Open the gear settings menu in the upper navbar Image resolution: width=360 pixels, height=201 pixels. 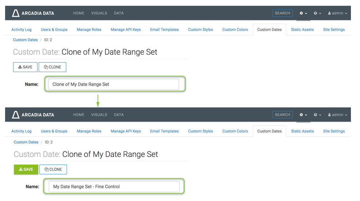303,13
